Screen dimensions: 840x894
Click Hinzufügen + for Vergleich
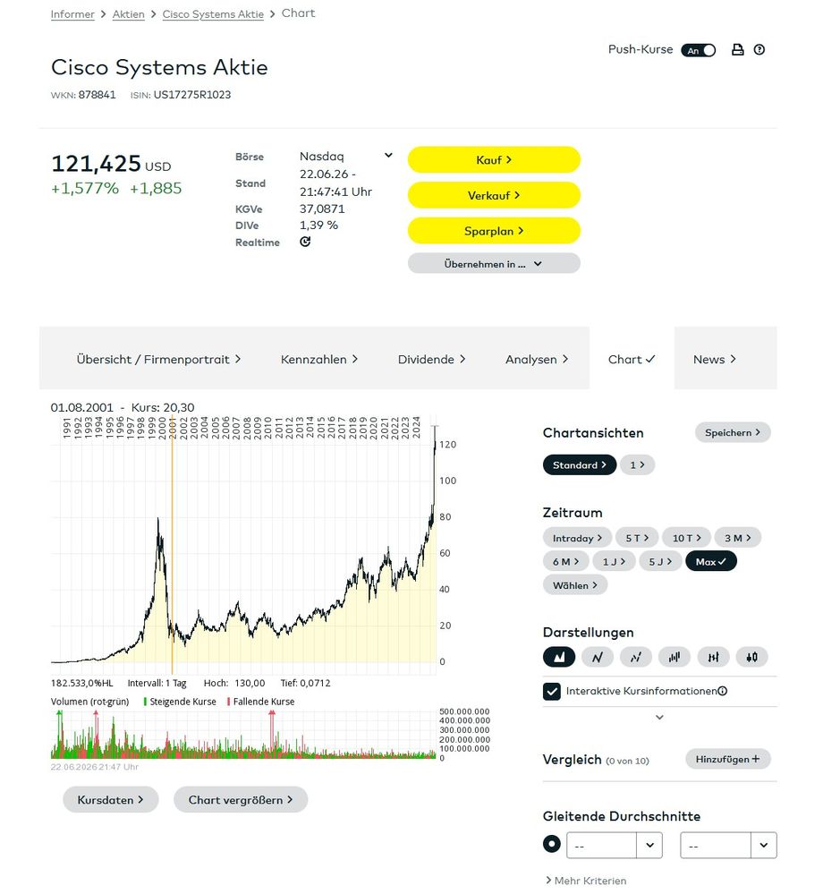(728, 759)
